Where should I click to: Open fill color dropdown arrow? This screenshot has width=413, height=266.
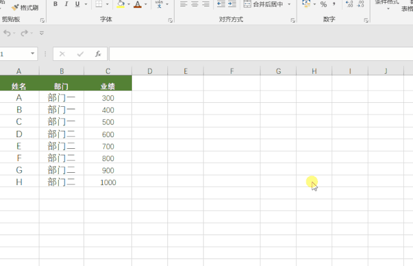click(129, 5)
